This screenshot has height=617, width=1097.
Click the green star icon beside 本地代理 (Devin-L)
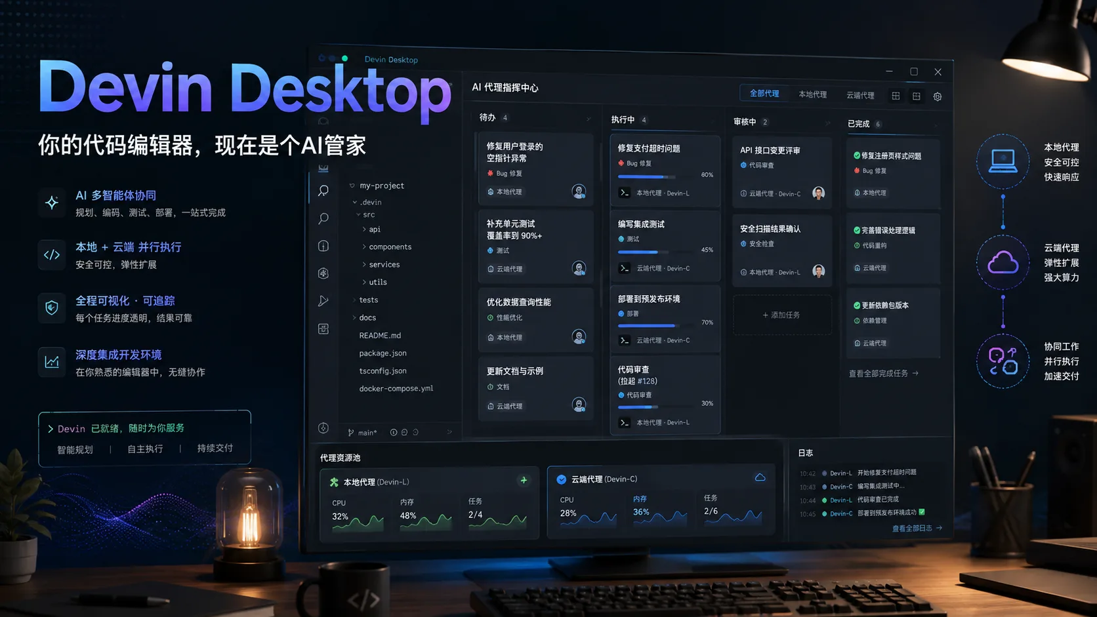334,482
